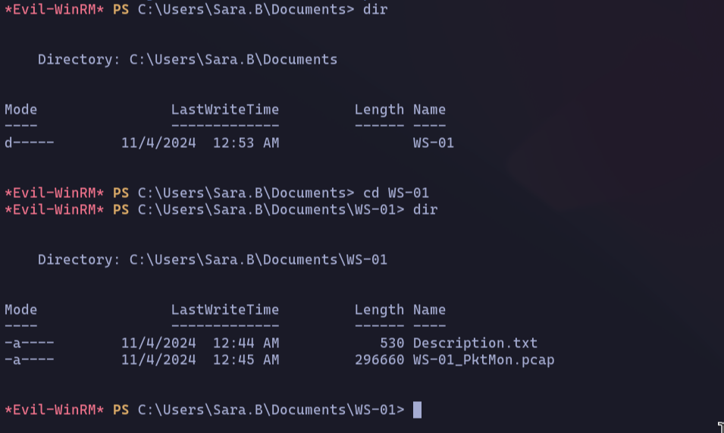Click the Name header in the first listing

[429, 109]
